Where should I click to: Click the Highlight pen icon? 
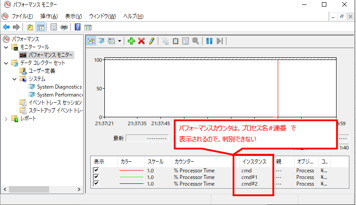tap(151, 41)
